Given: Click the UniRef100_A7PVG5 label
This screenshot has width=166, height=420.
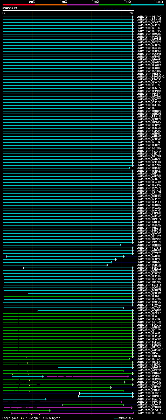Looking at the screenshot, I should coord(149,351).
